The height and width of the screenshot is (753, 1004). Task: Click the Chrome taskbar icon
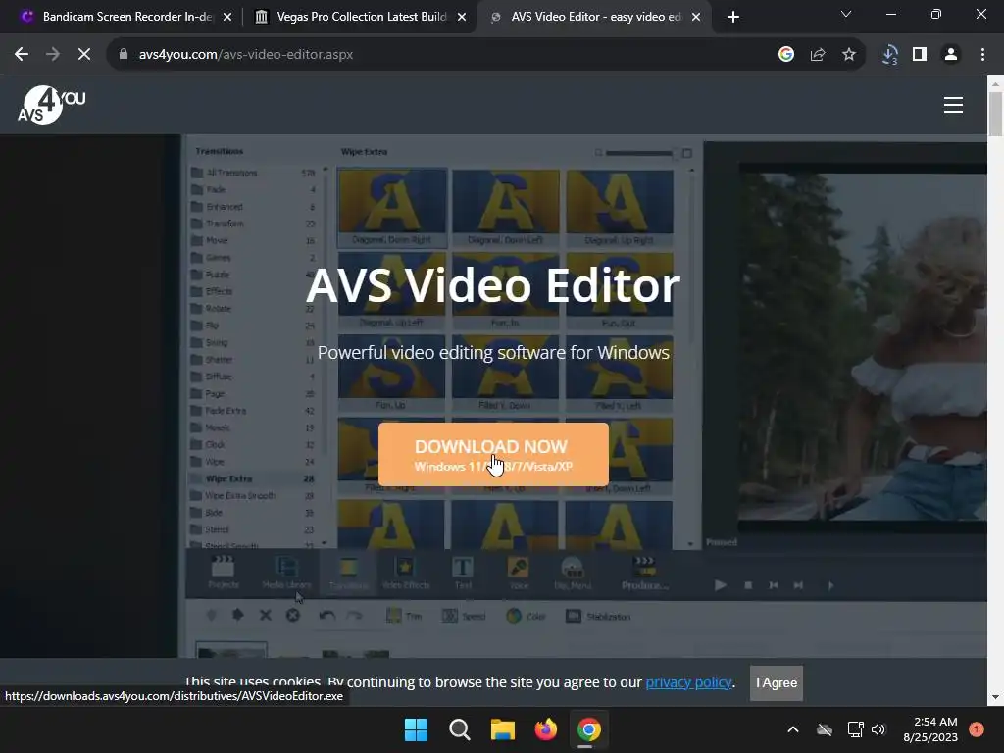tap(588, 729)
